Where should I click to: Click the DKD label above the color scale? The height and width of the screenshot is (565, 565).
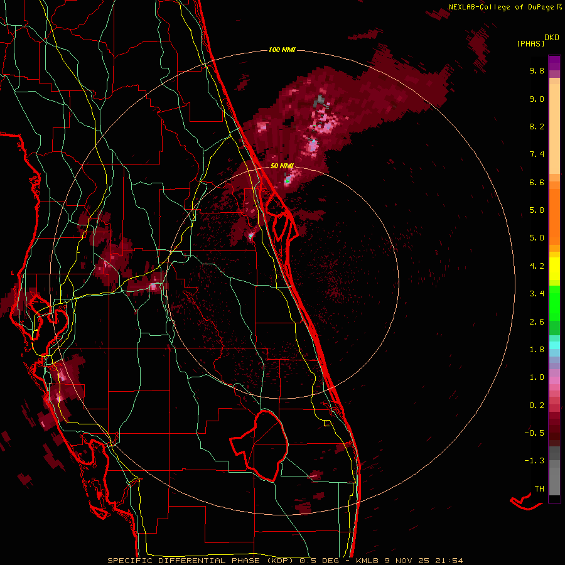tap(552, 38)
